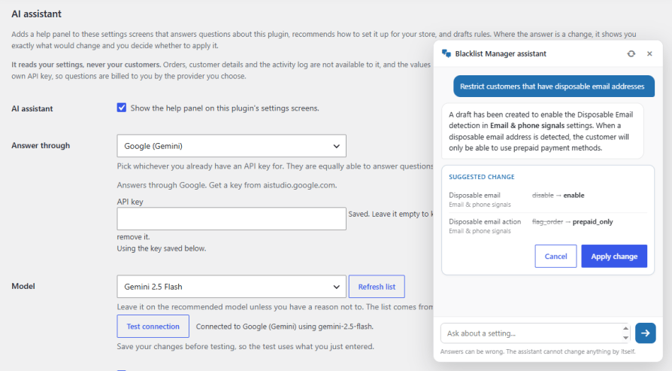Click the Model field label

(x=23, y=286)
